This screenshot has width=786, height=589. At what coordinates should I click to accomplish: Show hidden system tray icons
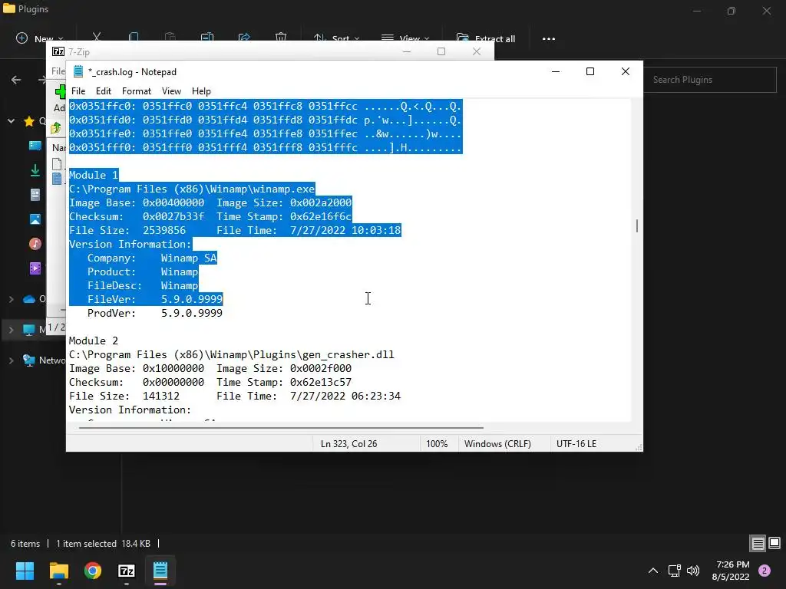pos(653,571)
